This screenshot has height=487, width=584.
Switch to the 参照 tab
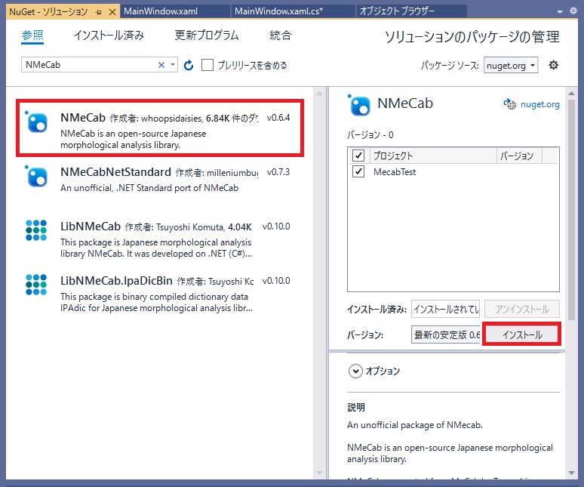coord(32,35)
